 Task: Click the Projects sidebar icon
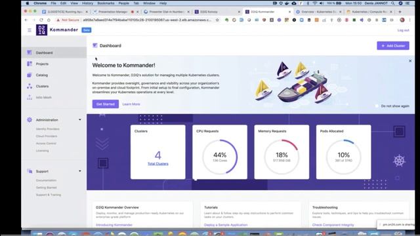[x=30, y=64]
